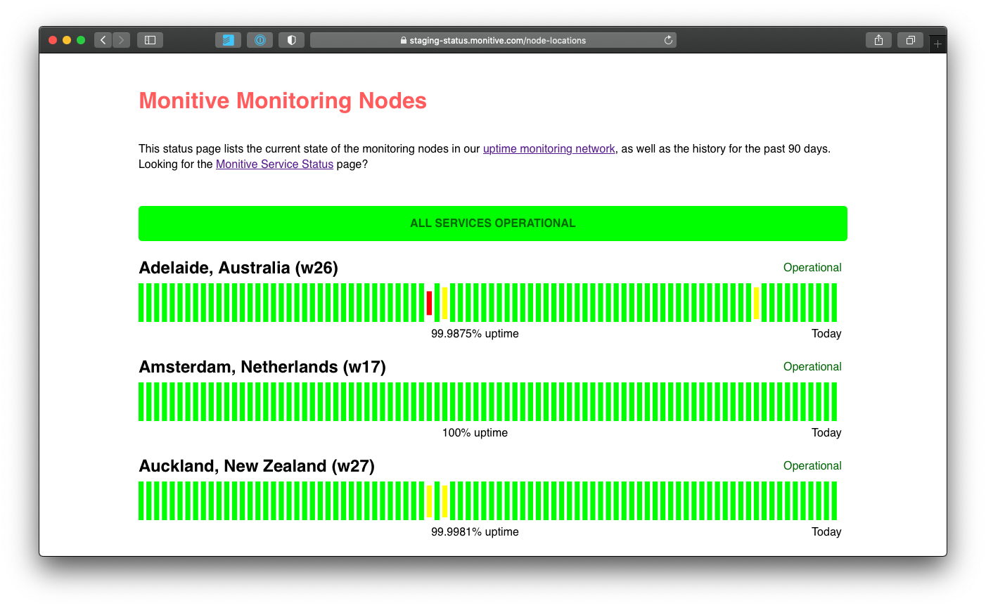Click the yellow bar near Adelaide's recent days
The height and width of the screenshot is (608, 986).
click(x=755, y=302)
